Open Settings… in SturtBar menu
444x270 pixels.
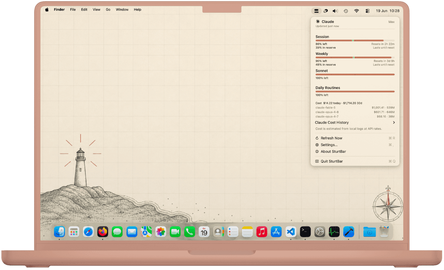pyautogui.click(x=355, y=145)
